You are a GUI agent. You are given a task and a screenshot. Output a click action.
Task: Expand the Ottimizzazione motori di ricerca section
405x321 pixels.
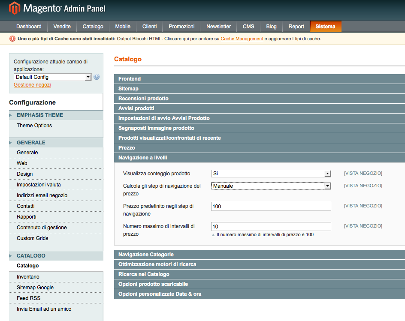(259, 264)
